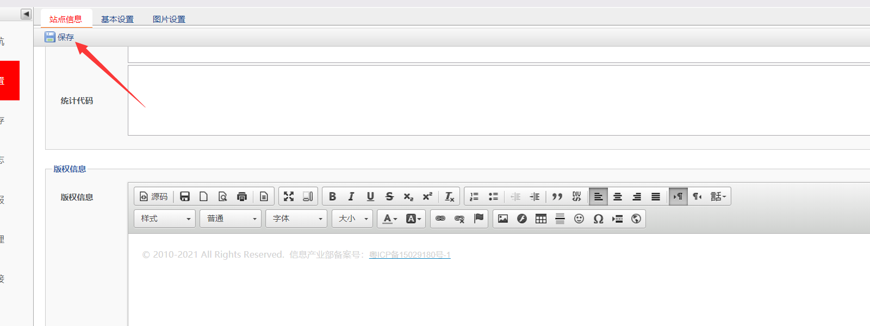Toggle 源码 source code view

coord(153,196)
